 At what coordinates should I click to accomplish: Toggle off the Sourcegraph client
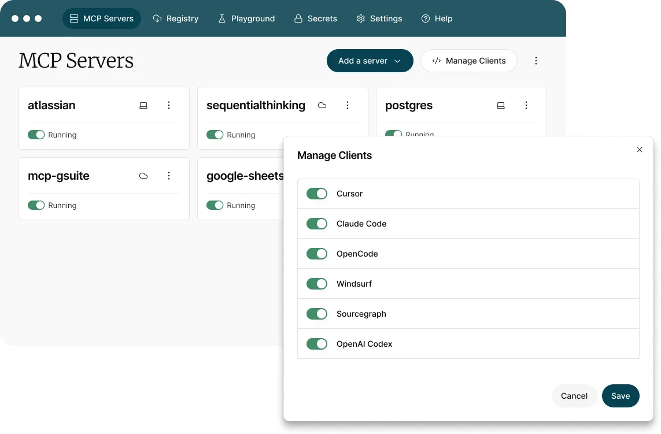[x=317, y=313]
